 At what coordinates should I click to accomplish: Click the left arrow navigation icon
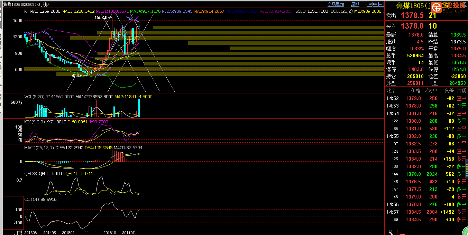[x=369, y=4]
